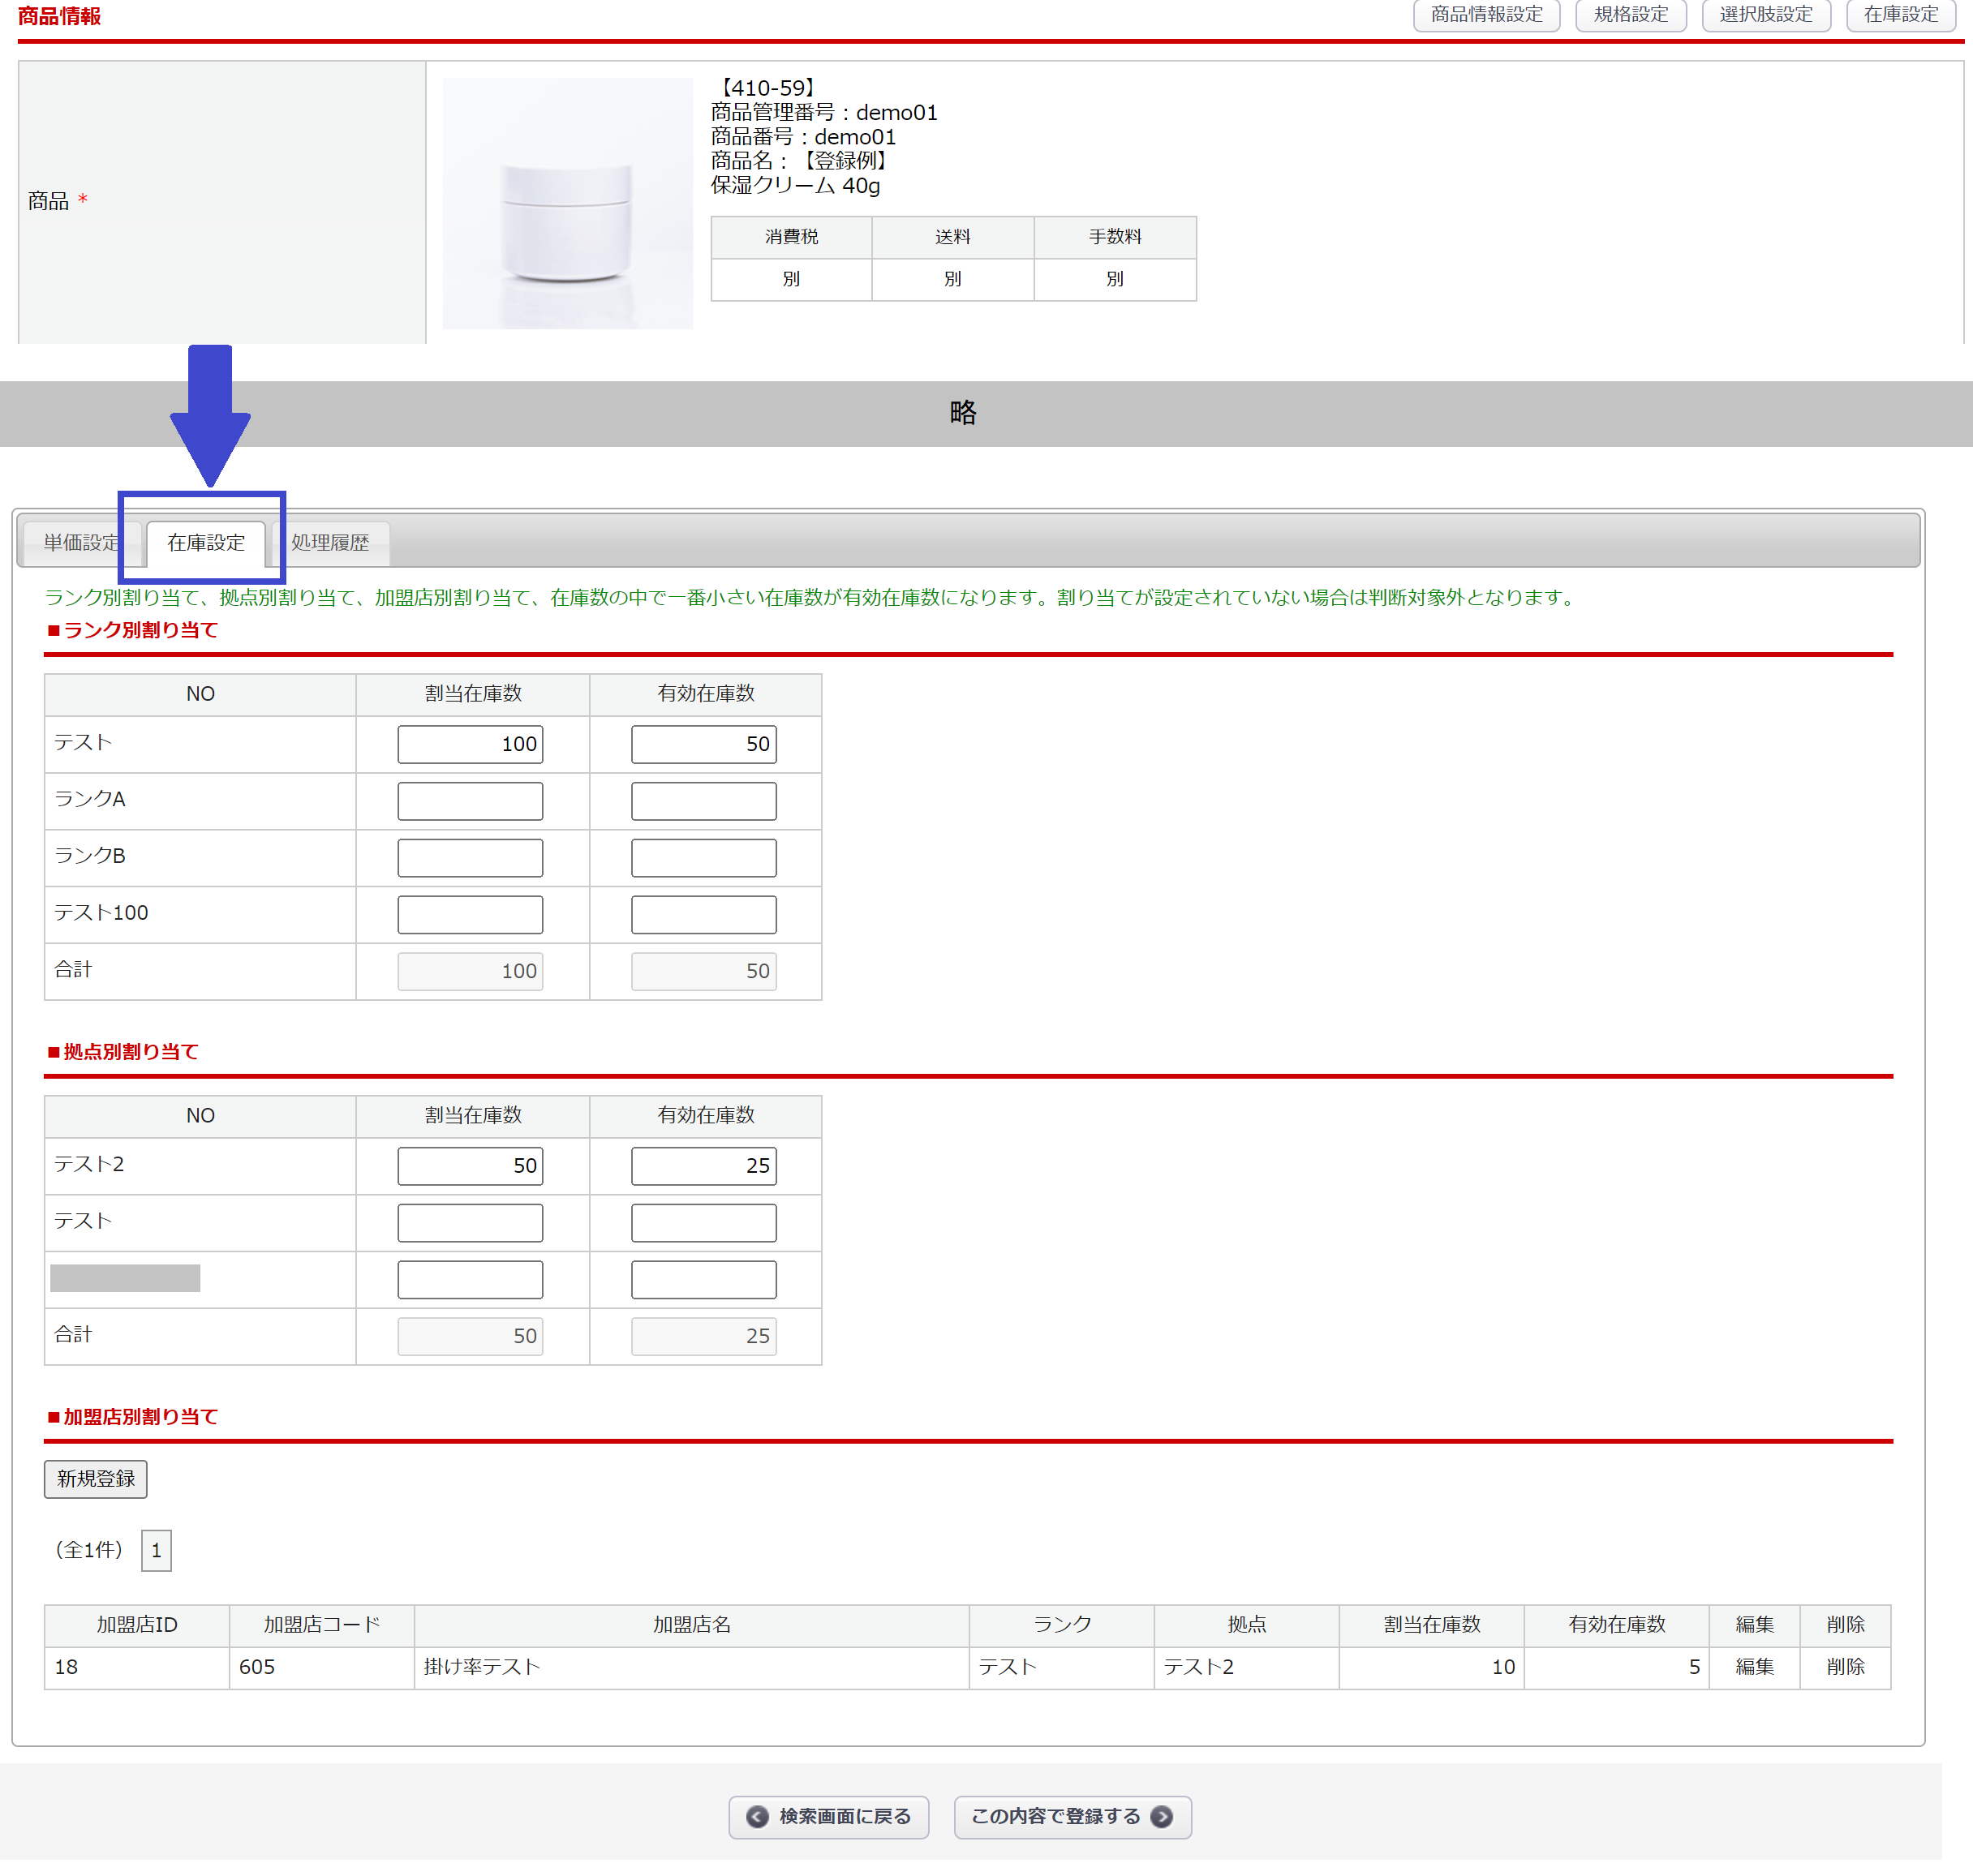The width and height of the screenshot is (1973, 1876).
Task: Click page number 1 in pagination
Action: (x=156, y=1551)
